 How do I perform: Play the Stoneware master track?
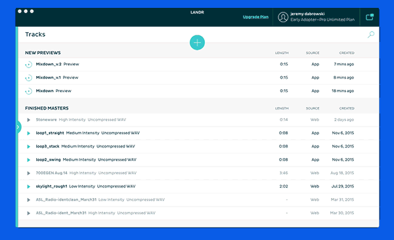click(29, 120)
